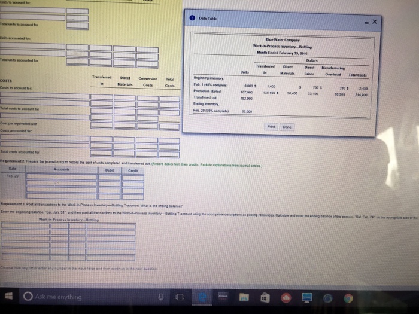Click Cost per equivalent unit Conversion Costs field

pyautogui.click(x=147, y=126)
